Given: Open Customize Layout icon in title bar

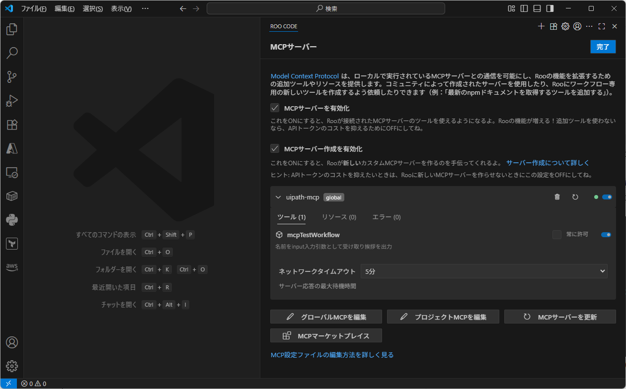Looking at the screenshot, I should (x=511, y=8).
